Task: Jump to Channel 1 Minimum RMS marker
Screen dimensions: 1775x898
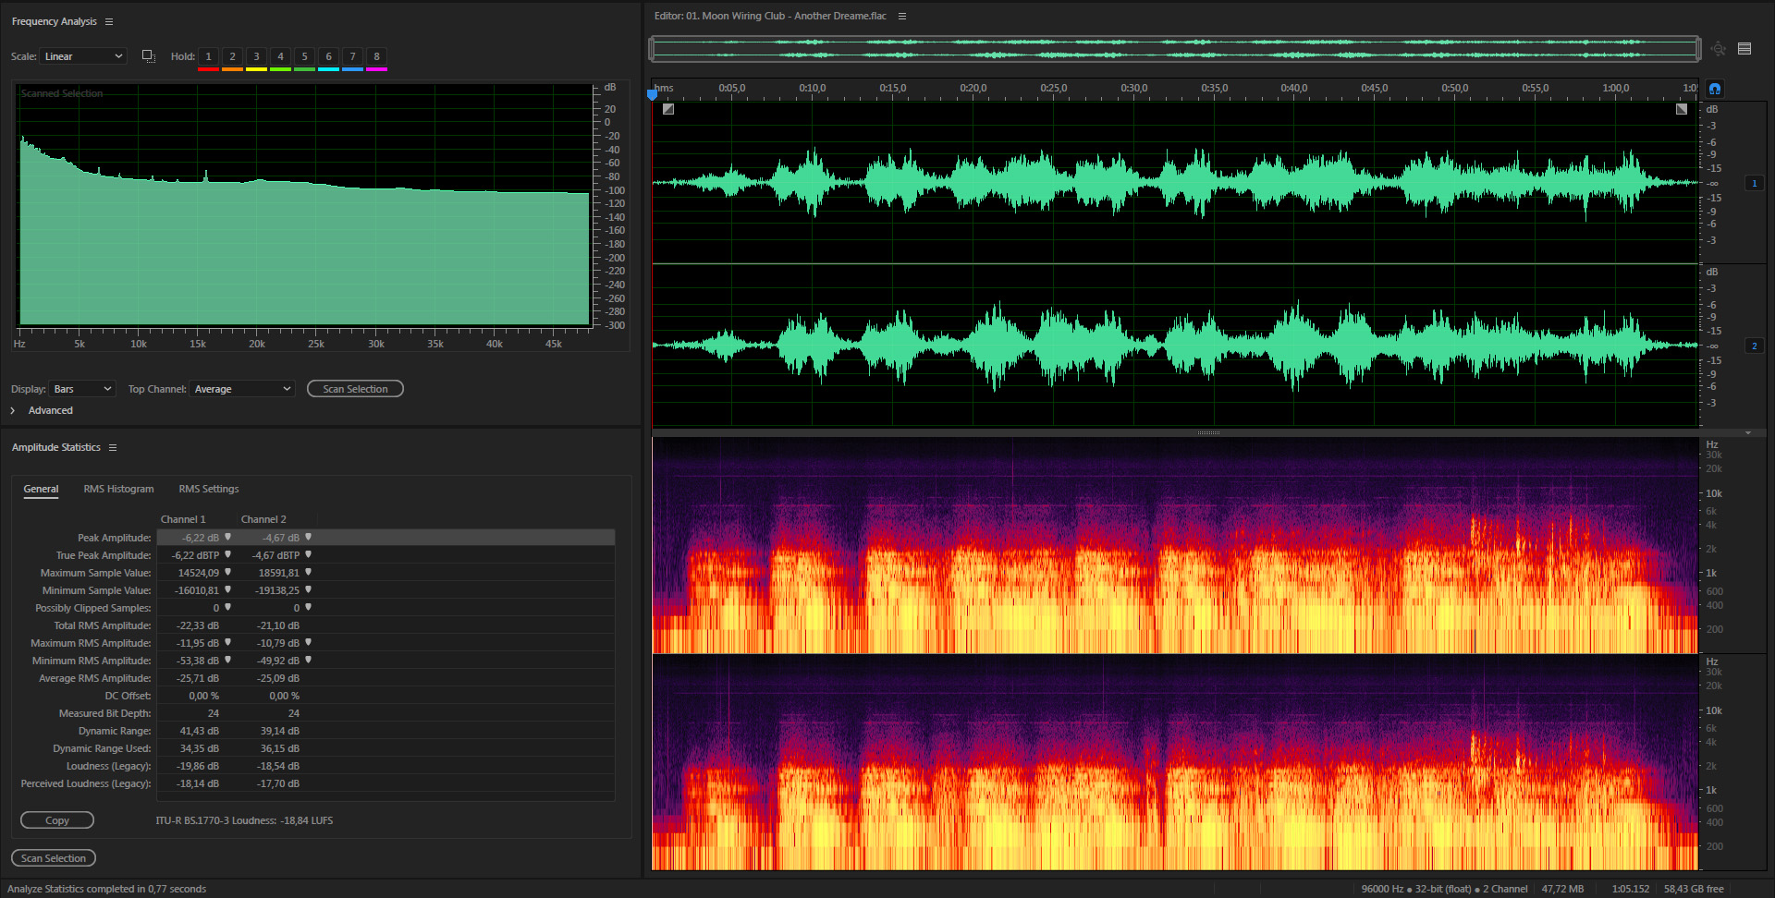Action: pyautogui.click(x=227, y=660)
